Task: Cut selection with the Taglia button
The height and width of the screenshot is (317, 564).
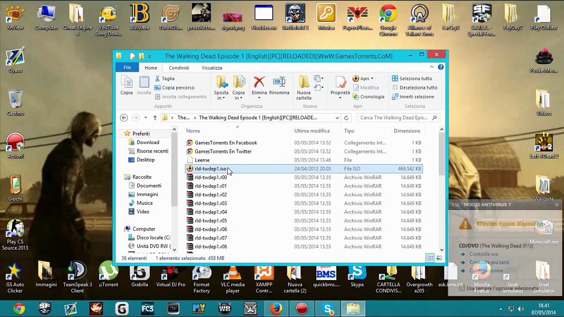Action: [164, 78]
